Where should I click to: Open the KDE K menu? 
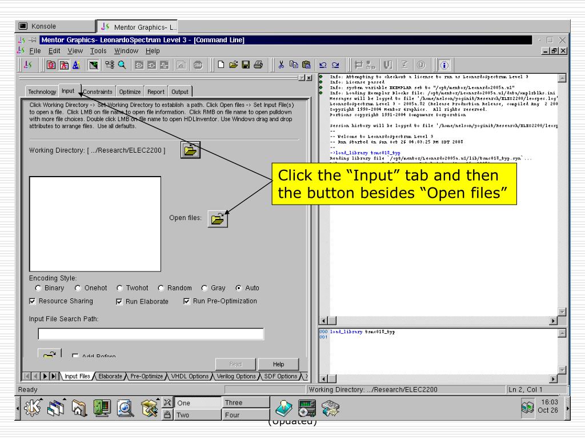coord(33,408)
